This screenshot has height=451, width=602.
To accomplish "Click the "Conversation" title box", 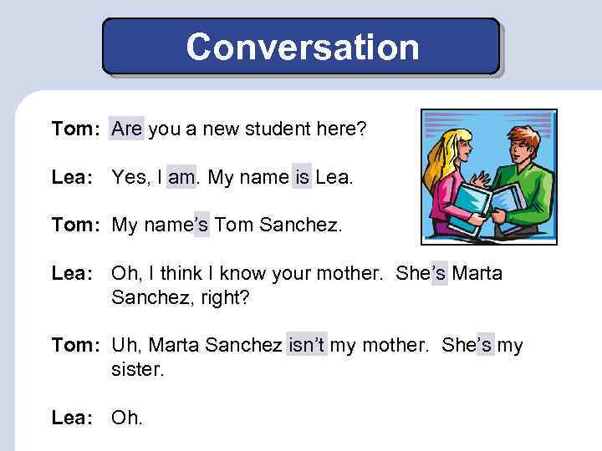I will (301, 47).
